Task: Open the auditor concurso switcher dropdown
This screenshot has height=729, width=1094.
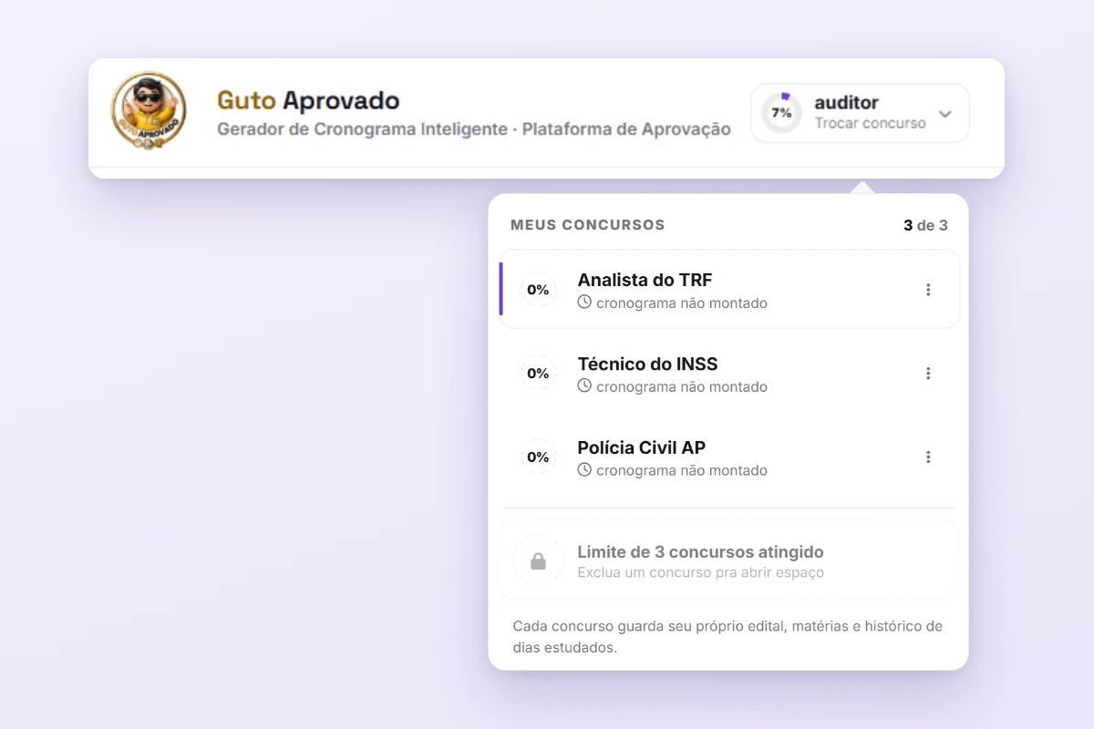Action: (x=860, y=113)
